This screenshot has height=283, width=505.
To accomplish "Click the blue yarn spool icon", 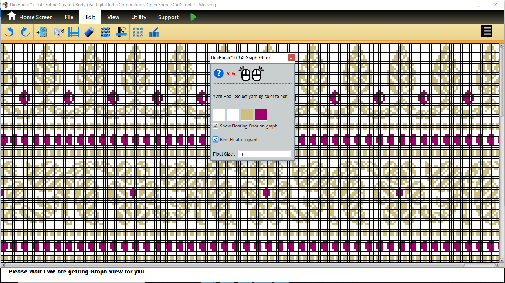I will pyautogui.click(x=89, y=32).
